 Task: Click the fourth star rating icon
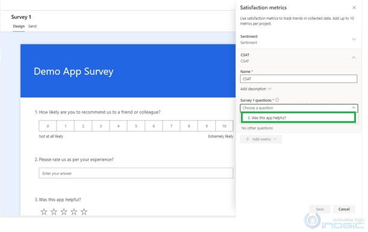73,212
